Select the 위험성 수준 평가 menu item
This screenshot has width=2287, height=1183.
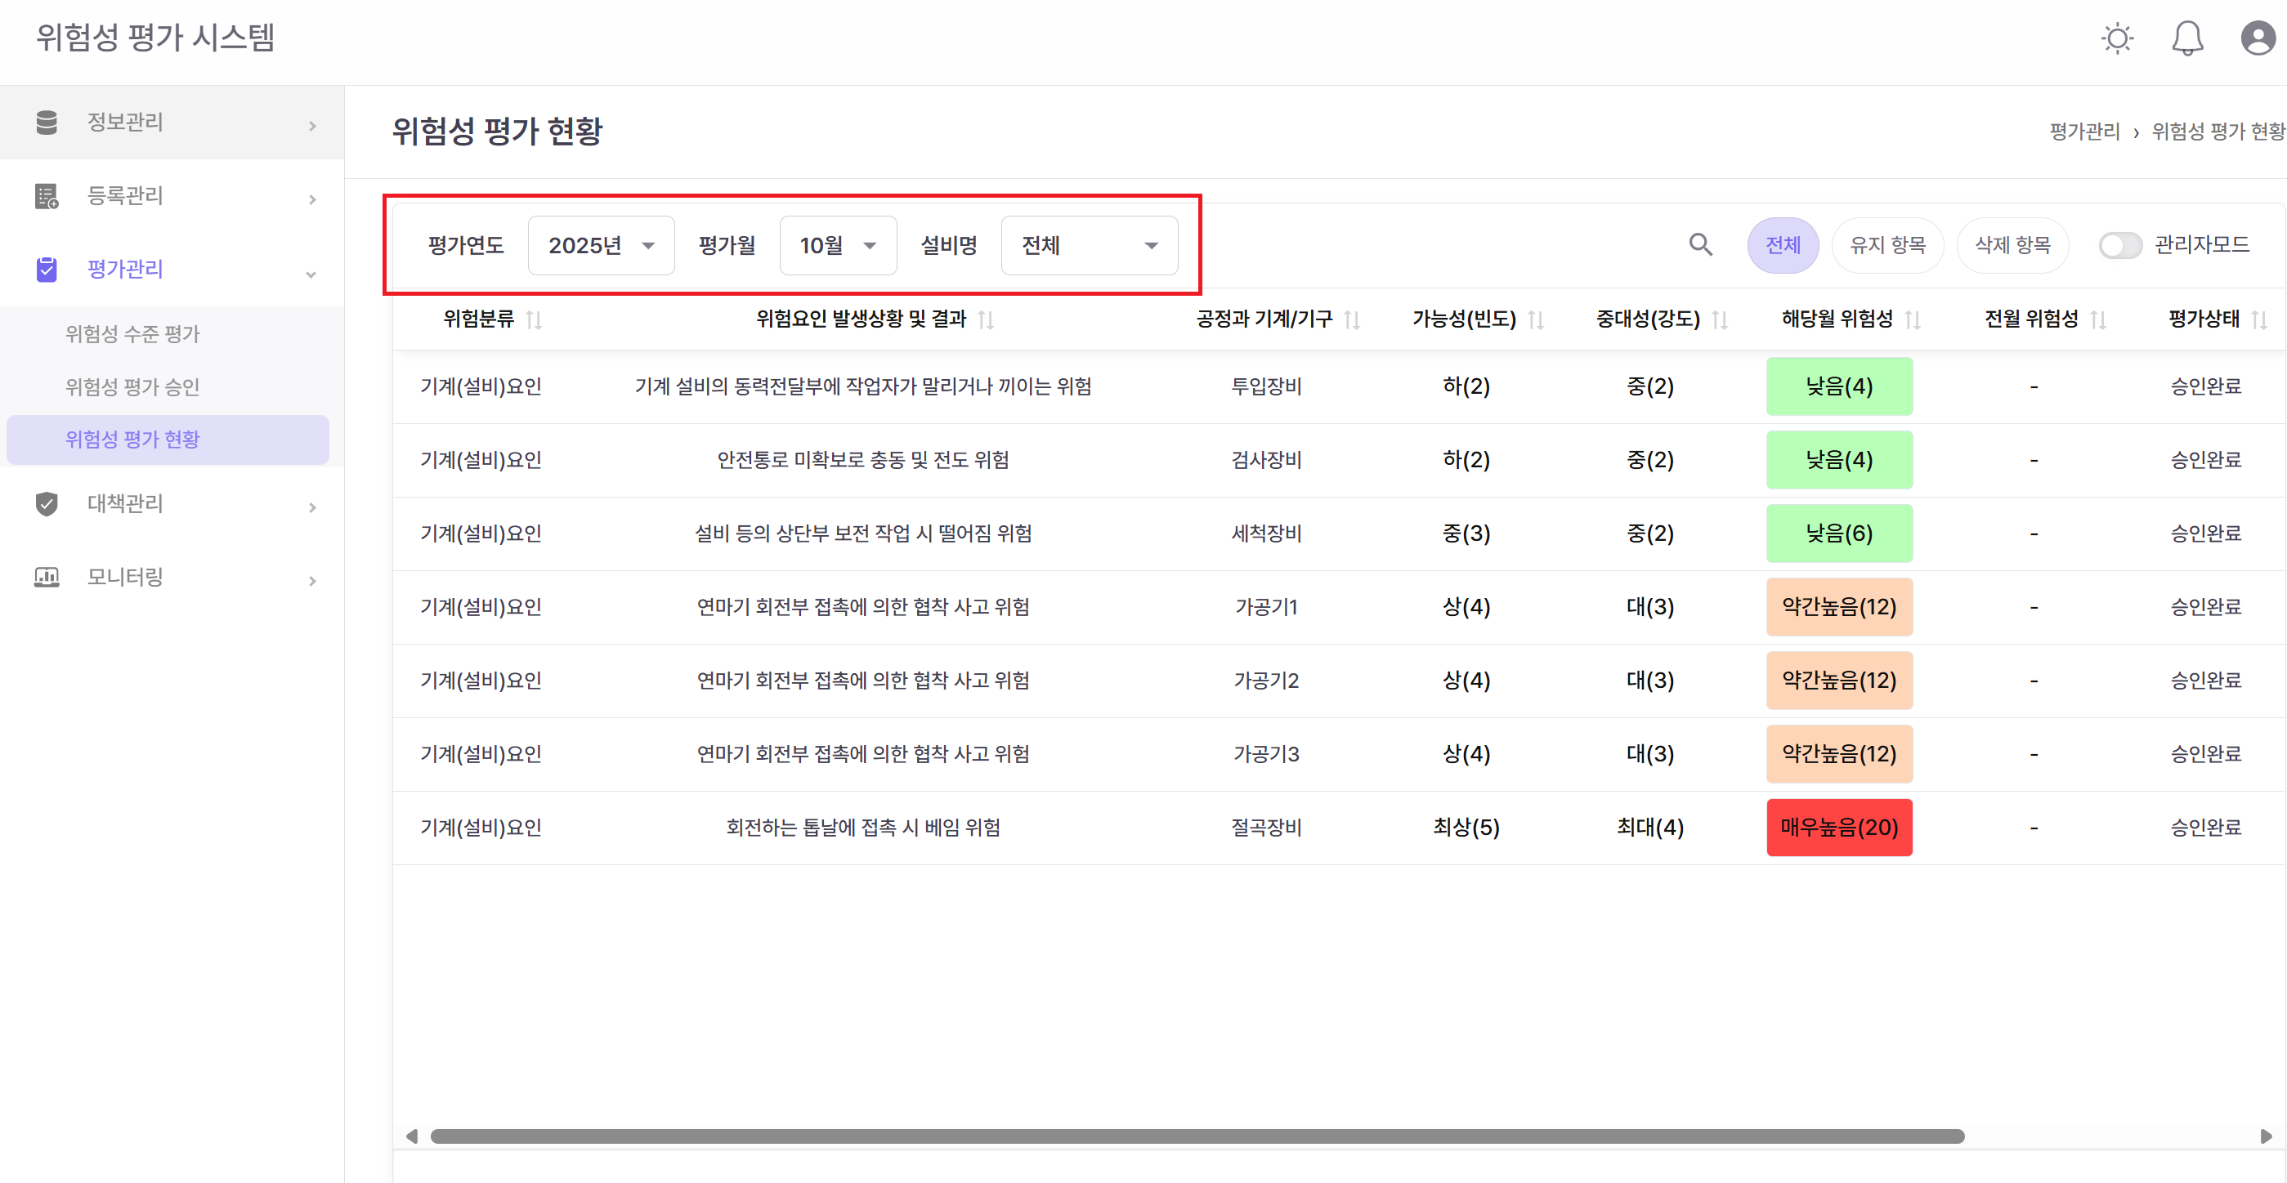tap(132, 333)
